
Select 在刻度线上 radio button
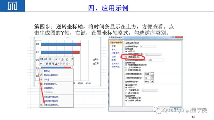click(126, 98)
